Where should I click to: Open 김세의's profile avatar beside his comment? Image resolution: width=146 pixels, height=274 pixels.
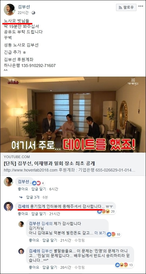(x=8, y=206)
